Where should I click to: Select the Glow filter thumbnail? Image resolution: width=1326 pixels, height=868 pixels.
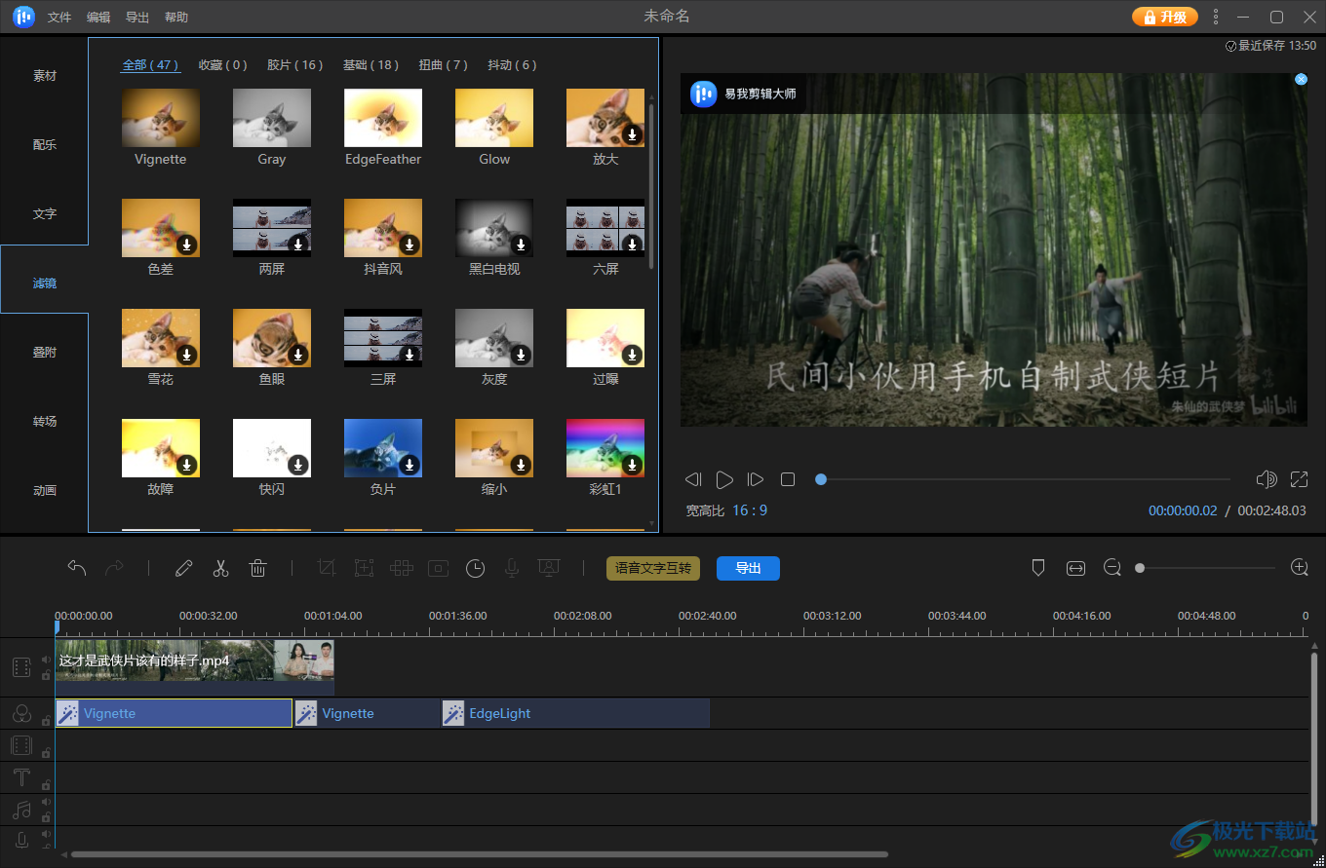(494, 118)
